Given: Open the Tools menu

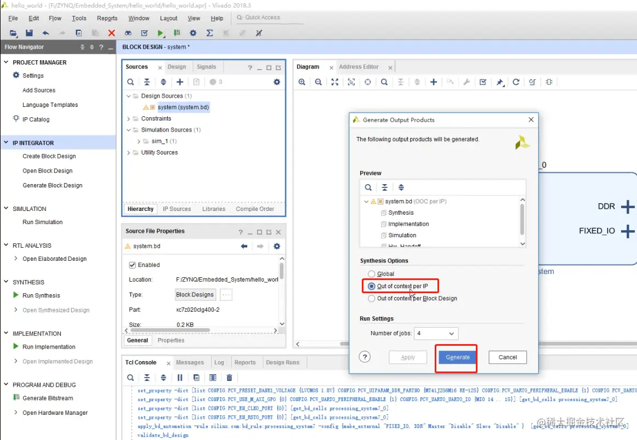Looking at the screenshot, I should (x=79, y=18).
